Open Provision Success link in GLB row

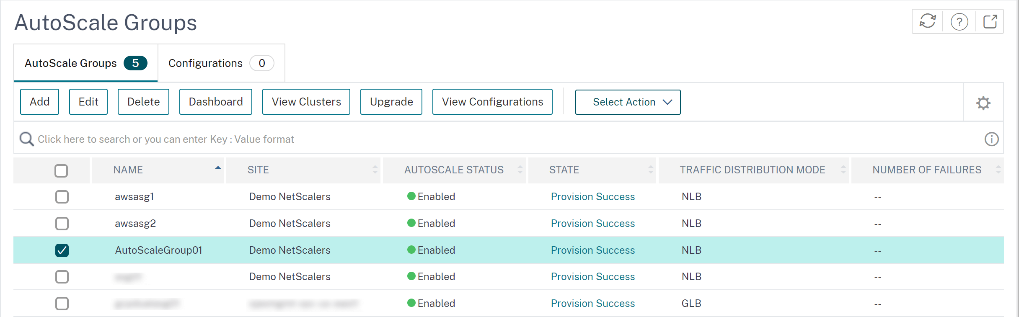(x=592, y=303)
